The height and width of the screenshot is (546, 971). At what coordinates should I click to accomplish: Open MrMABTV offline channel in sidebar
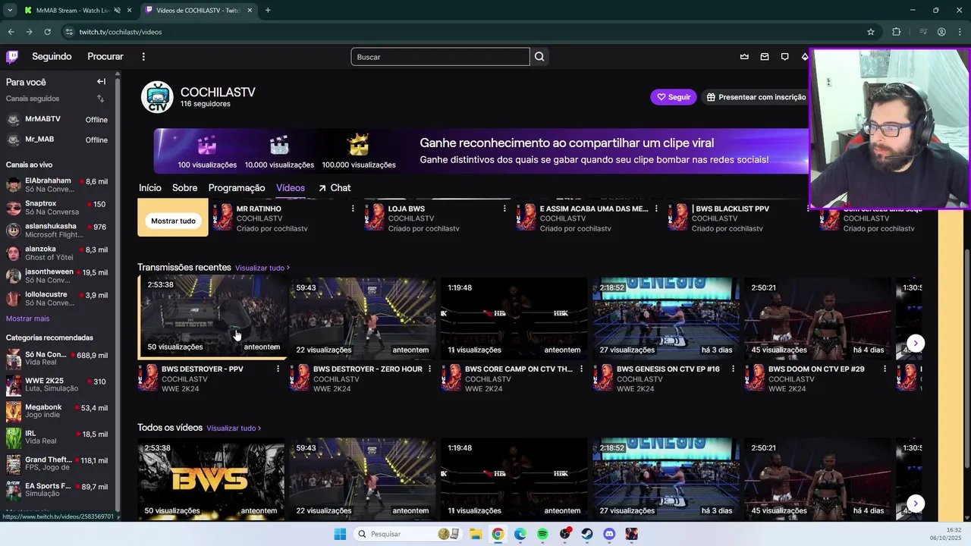57,120
